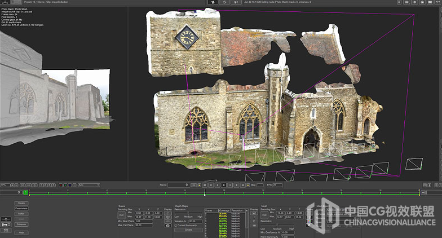Screen dimensions: 442x238
Task: Jump to the last frame
Action: 242,185
